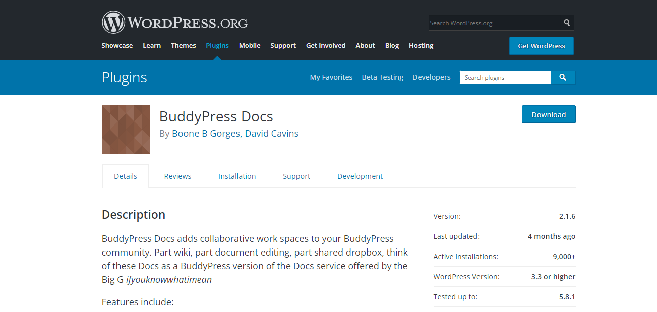Select the Development tab
This screenshot has height=312, width=657.
pyautogui.click(x=360, y=176)
